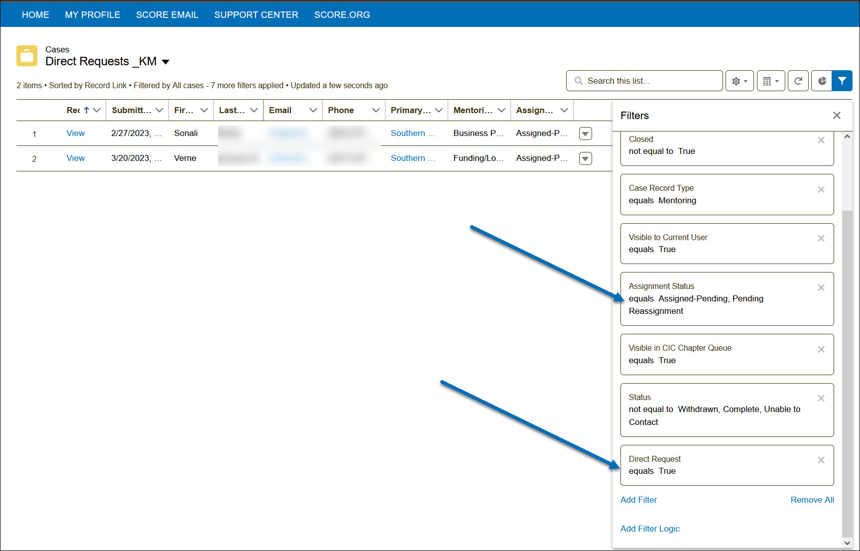Go to MY PROFILE in navigation
Image resolution: width=860 pixels, height=551 pixels.
point(93,15)
